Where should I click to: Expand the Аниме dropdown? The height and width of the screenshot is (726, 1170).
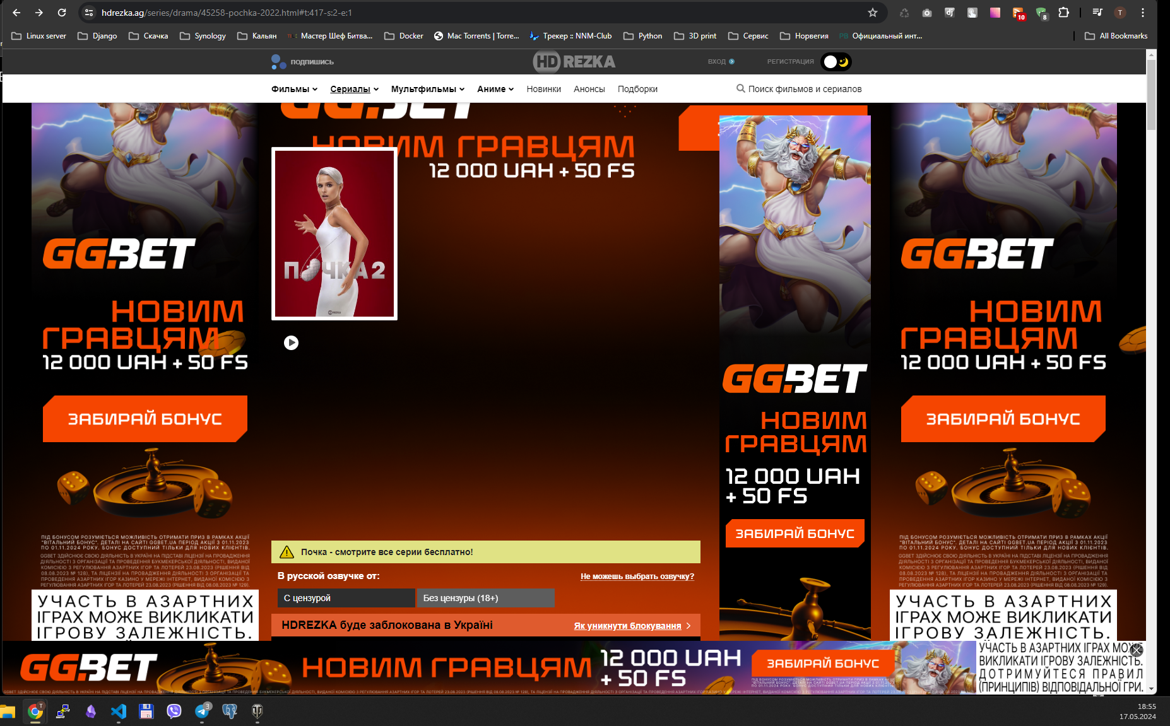pos(495,89)
